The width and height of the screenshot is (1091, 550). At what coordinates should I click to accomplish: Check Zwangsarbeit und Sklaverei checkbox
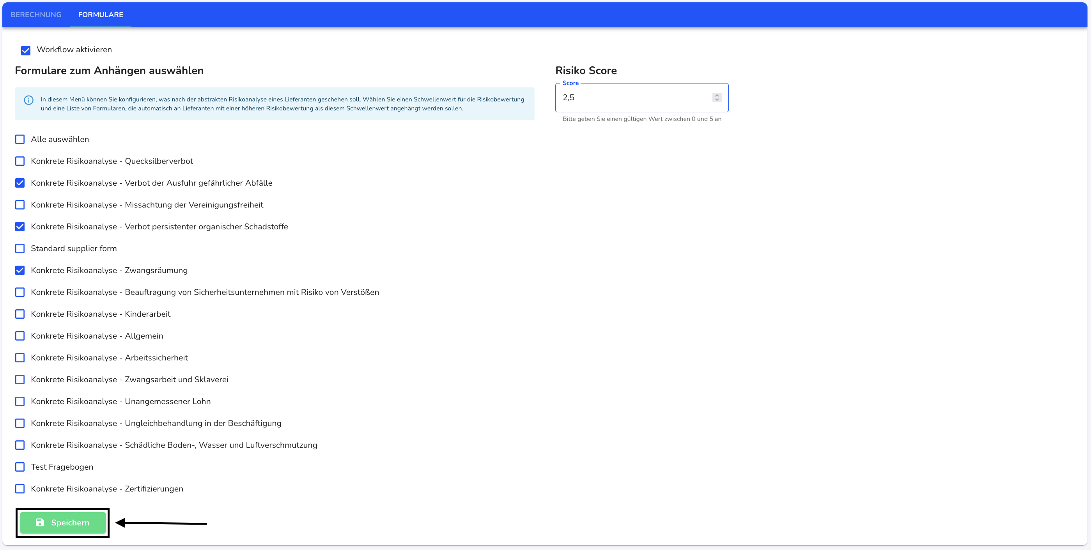click(x=20, y=379)
